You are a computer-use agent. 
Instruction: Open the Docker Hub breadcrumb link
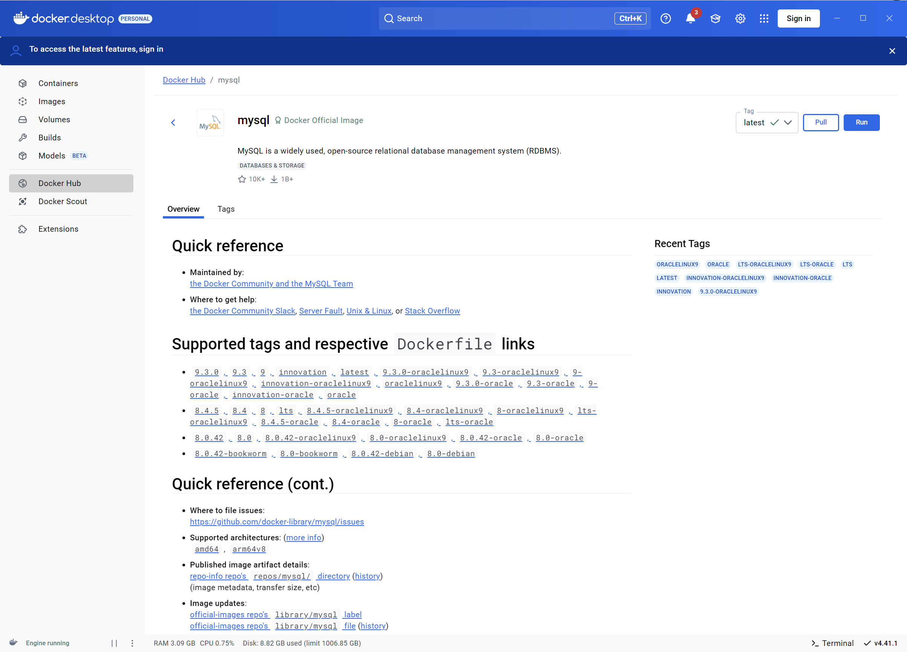point(184,80)
